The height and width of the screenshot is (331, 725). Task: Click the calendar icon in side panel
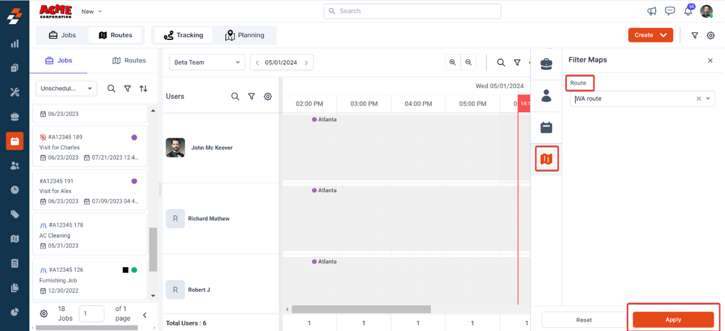[x=546, y=127]
